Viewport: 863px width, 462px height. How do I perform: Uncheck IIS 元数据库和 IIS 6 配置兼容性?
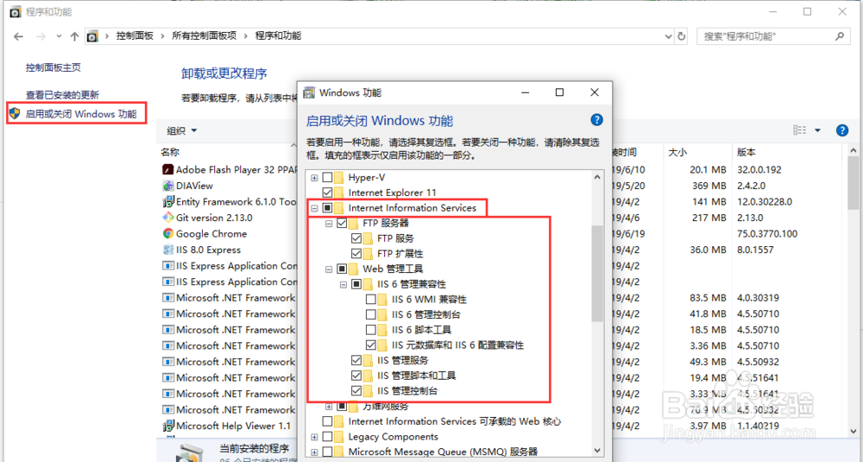371,345
